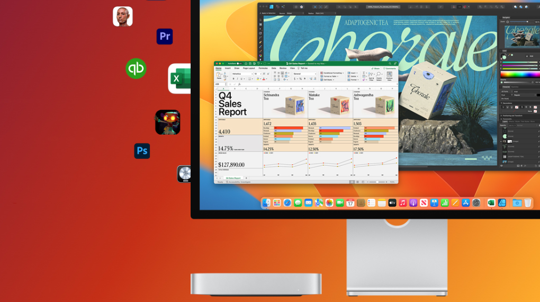Open Sort & Filter dropdown
540x302 pixels.
pos(371,76)
